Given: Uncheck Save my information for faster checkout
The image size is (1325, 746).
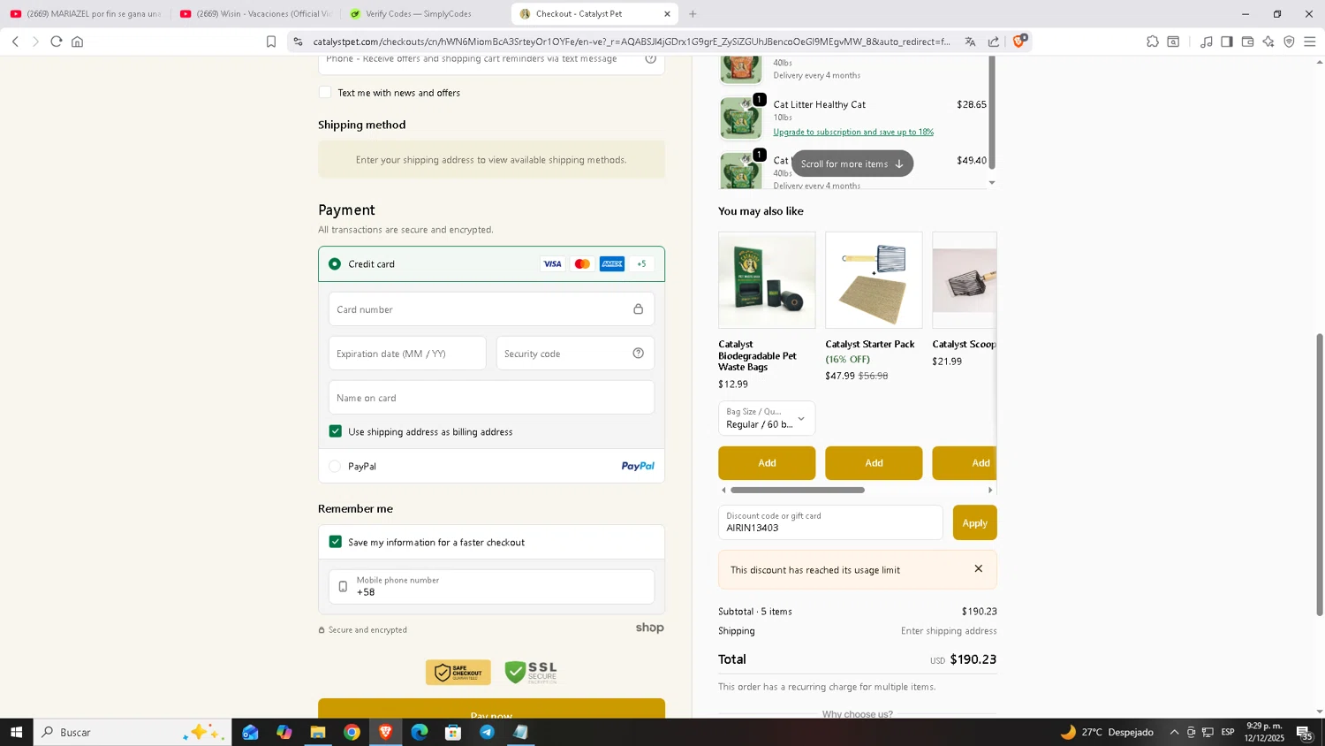Looking at the screenshot, I should (x=336, y=542).
